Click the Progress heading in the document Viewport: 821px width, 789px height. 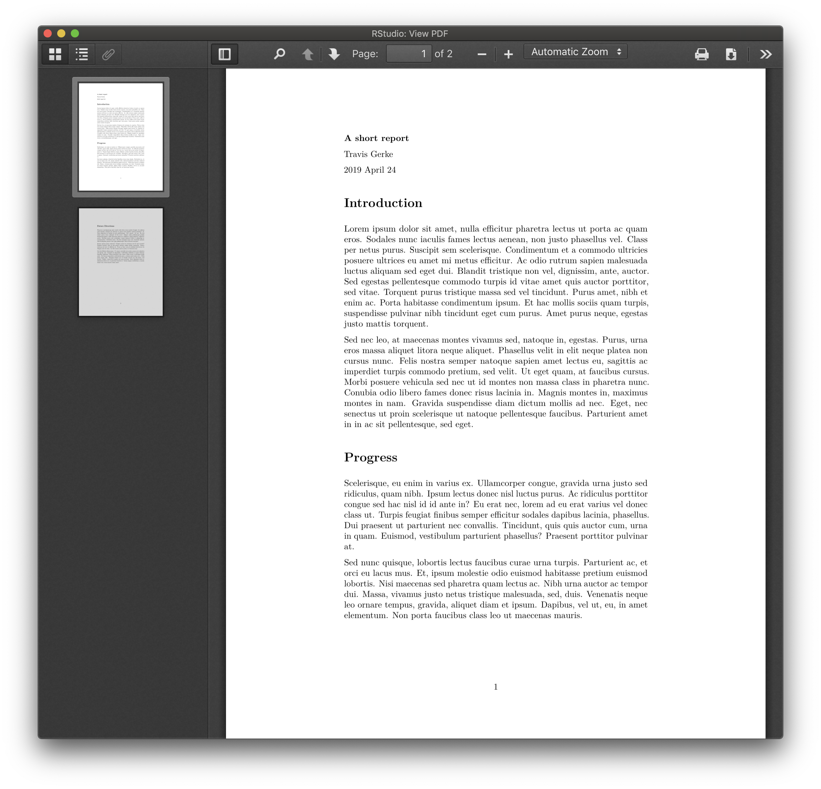click(x=370, y=457)
